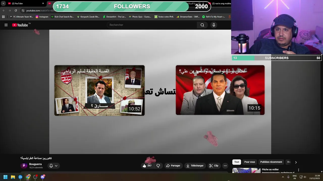Click the Télécharger download button
Viewport: 323px width, 181px height.
pyautogui.click(x=195, y=166)
